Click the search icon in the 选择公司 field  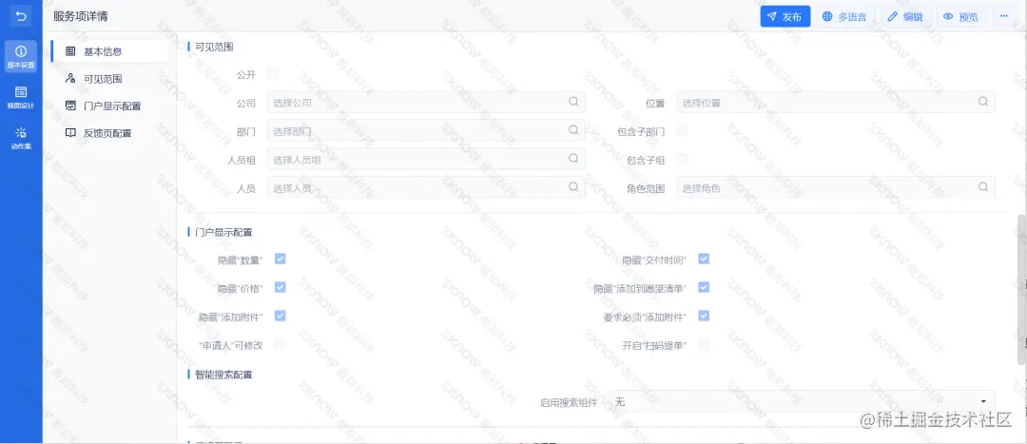pyautogui.click(x=573, y=102)
